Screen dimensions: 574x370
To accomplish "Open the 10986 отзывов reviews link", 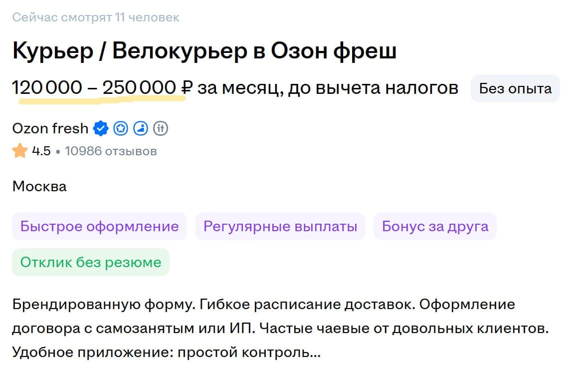I will 111,151.
